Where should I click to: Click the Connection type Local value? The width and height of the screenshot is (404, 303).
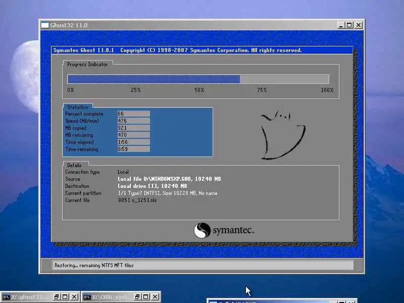pyautogui.click(x=123, y=172)
